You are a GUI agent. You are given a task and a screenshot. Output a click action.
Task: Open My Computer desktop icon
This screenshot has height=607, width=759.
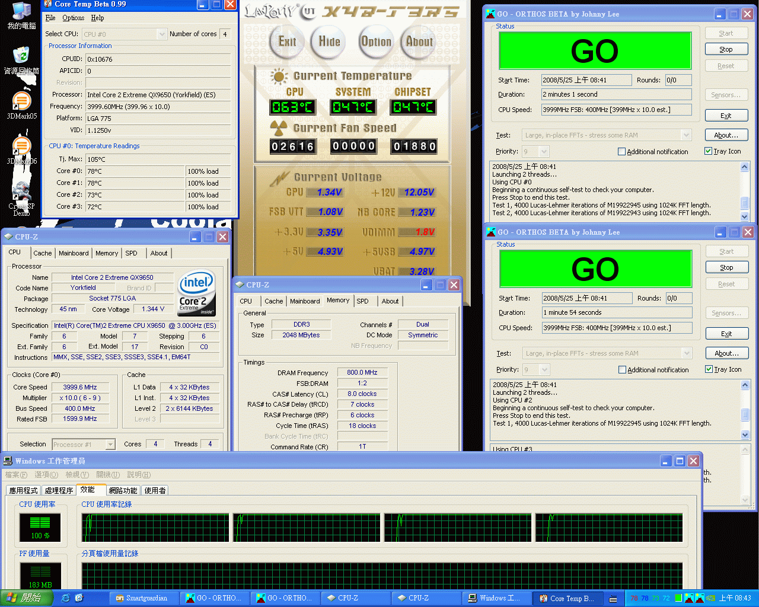[21, 15]
